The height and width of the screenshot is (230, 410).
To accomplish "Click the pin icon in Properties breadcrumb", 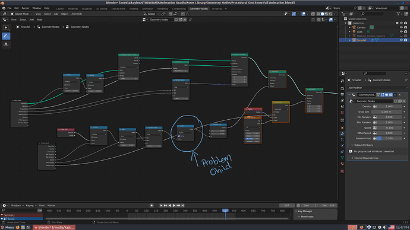I will pyautogui.click(x=406, y=80).
